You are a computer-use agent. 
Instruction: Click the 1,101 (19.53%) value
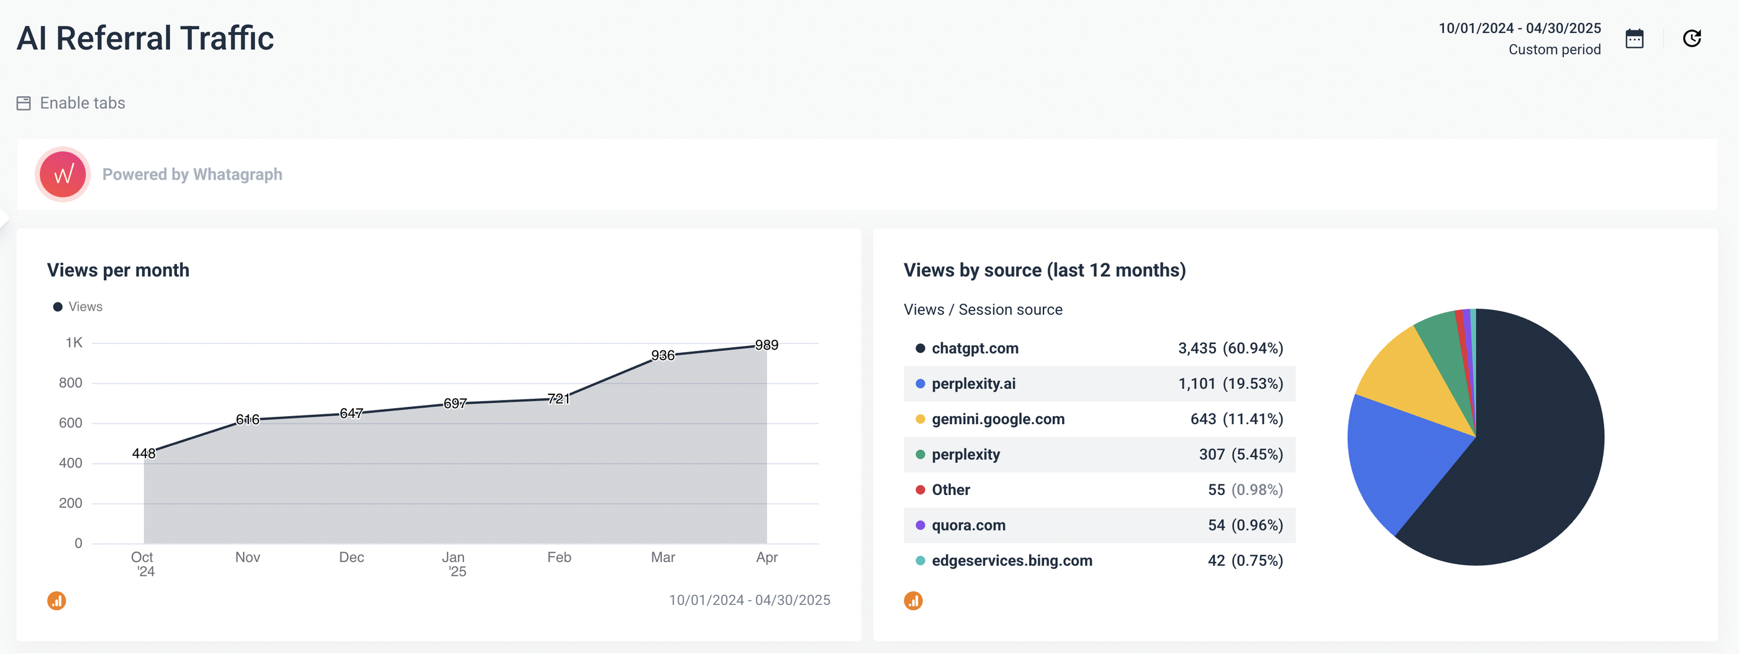(1231, 384)
